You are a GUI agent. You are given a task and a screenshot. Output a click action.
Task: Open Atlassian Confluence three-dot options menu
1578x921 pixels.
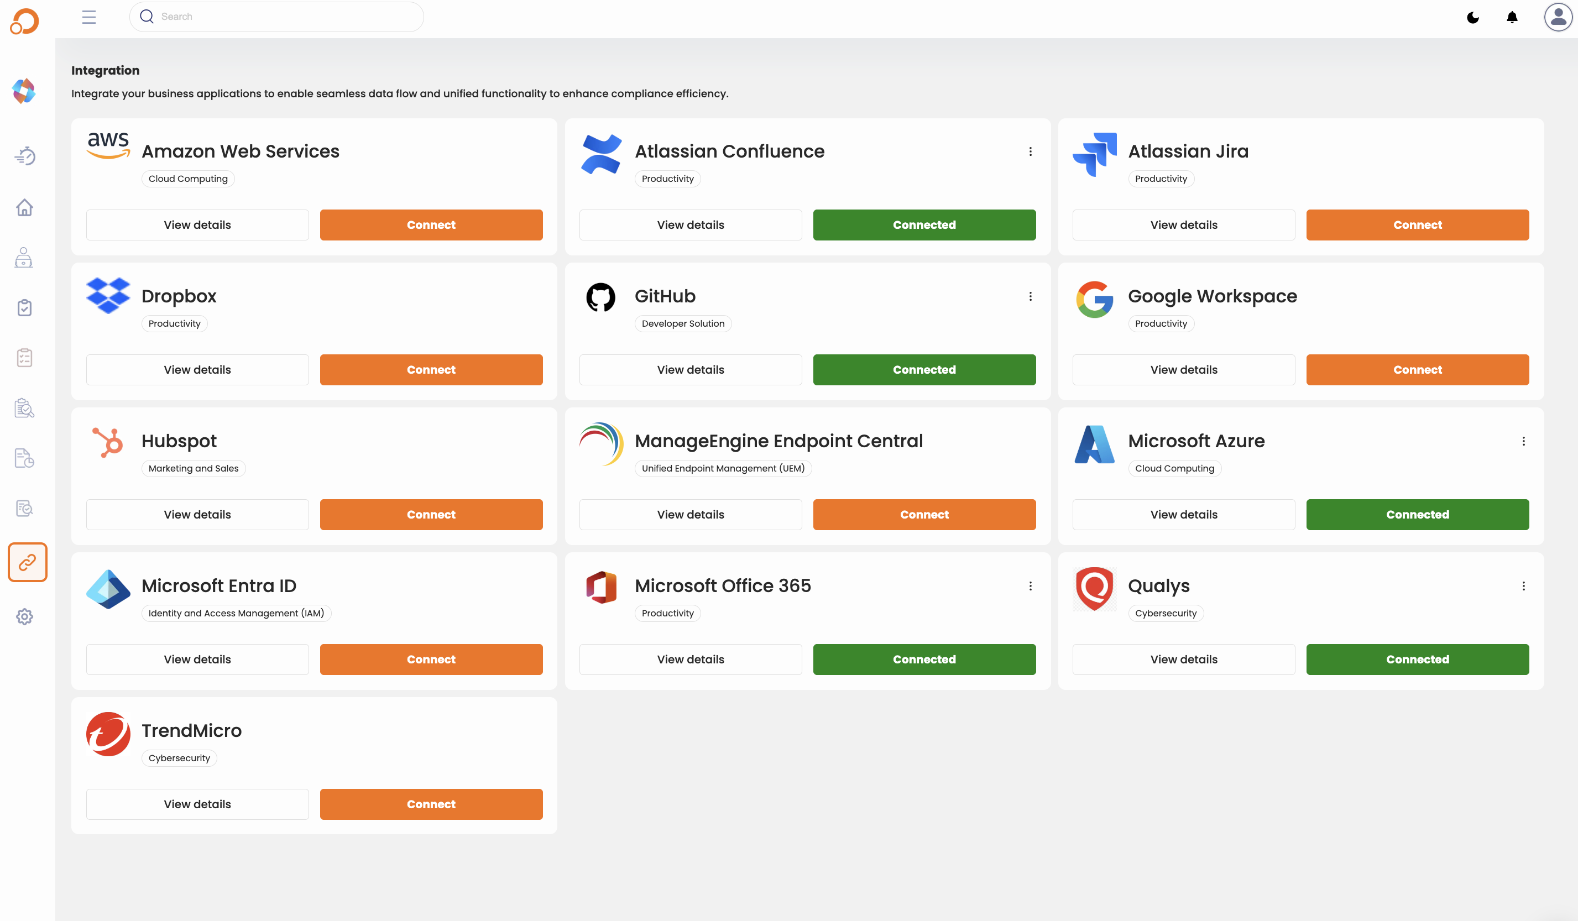(x=1030, y=151)
